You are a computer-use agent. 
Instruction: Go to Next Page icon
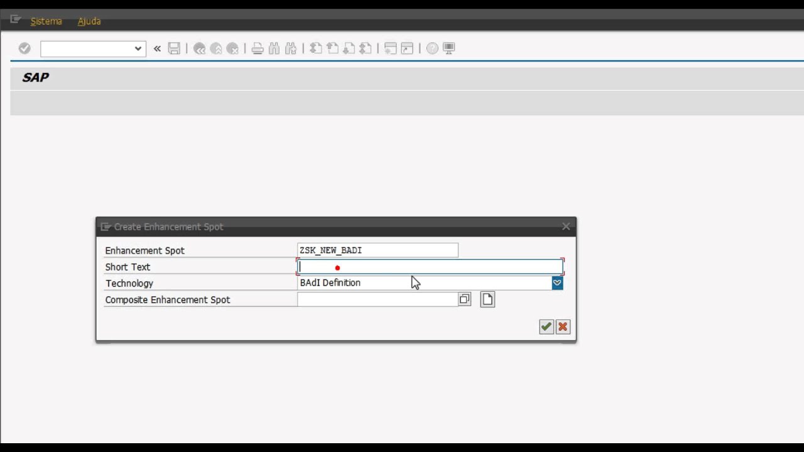349,48
